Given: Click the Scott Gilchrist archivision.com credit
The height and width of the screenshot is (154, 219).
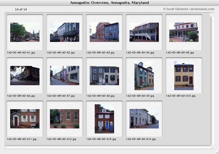Looking at the screenshot, I should tap(189, 9).
